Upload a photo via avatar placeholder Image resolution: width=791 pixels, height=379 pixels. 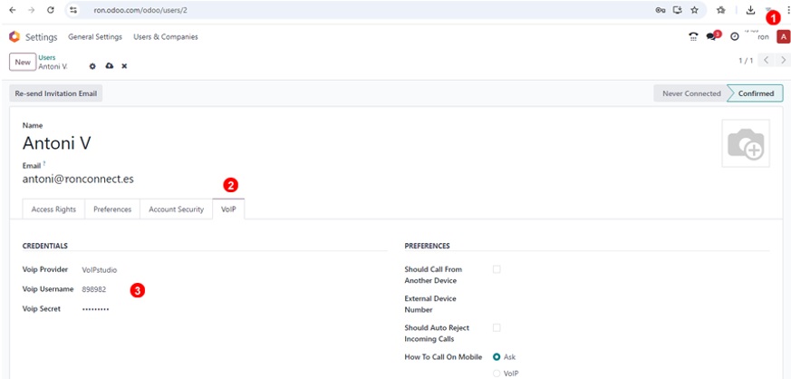tap(745, 143)
